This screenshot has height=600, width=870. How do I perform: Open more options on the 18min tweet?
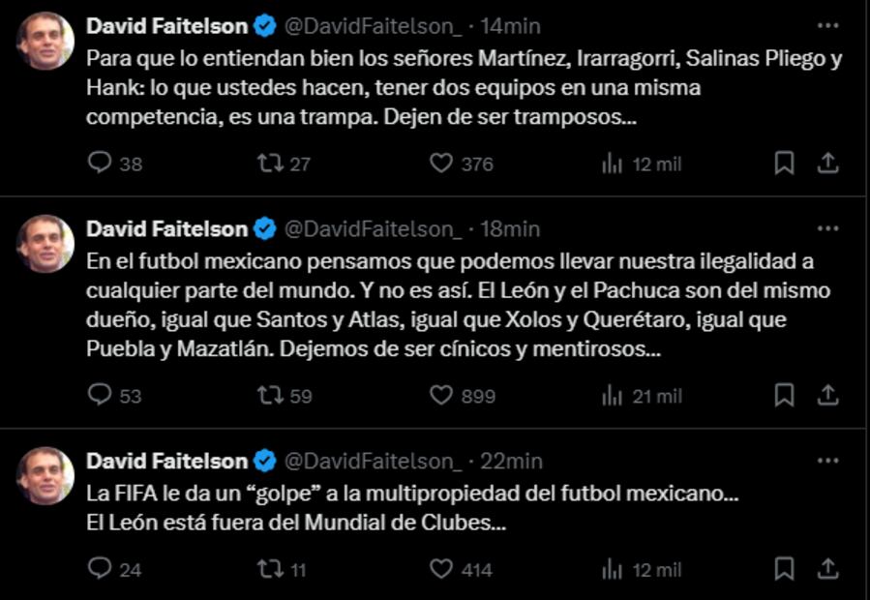click(825, 229)
